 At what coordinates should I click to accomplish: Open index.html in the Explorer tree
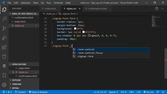click(24, 22)
